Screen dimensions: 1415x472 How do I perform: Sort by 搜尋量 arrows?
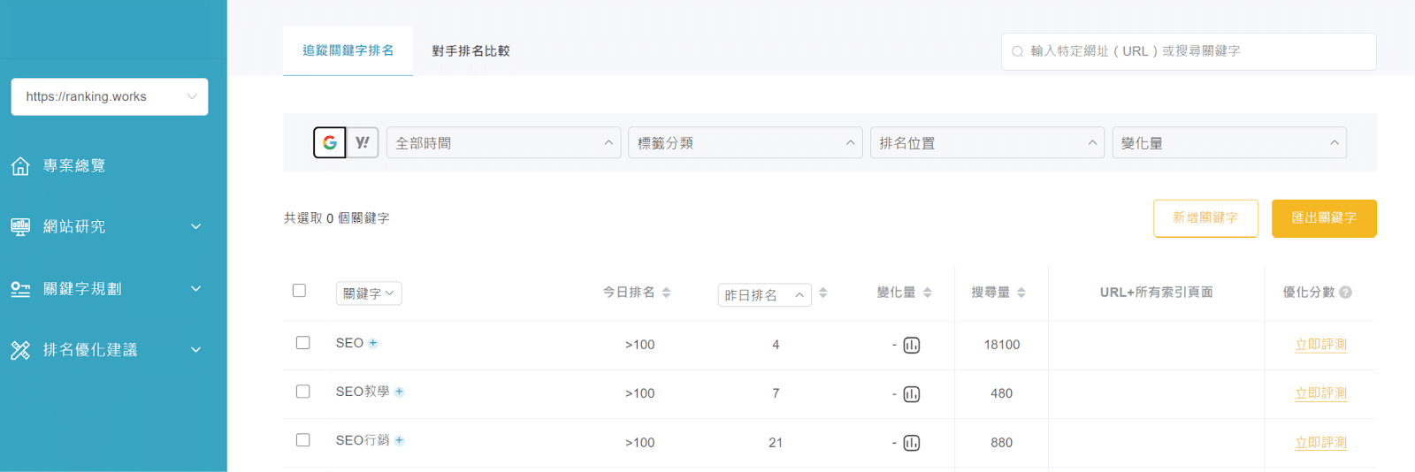(x=1021, y=293)
